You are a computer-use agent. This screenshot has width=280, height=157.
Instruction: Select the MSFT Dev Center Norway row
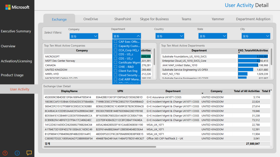pos(98,61)
